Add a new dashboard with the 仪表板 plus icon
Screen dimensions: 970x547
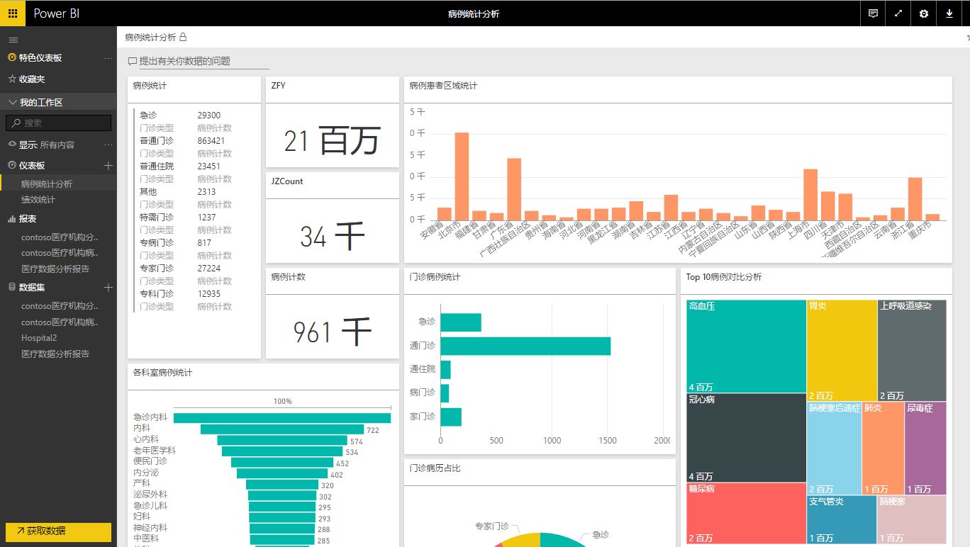[108, 165]
